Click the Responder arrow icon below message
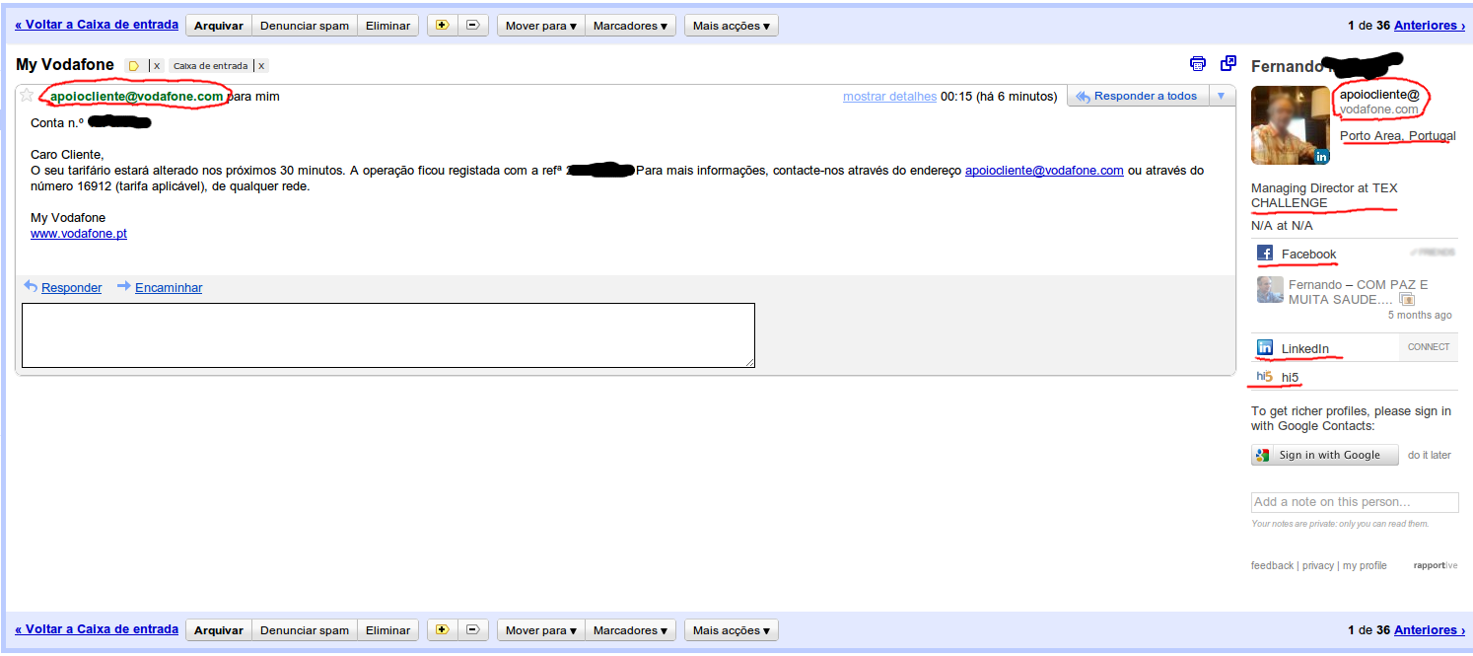 (x=31, y=286)
